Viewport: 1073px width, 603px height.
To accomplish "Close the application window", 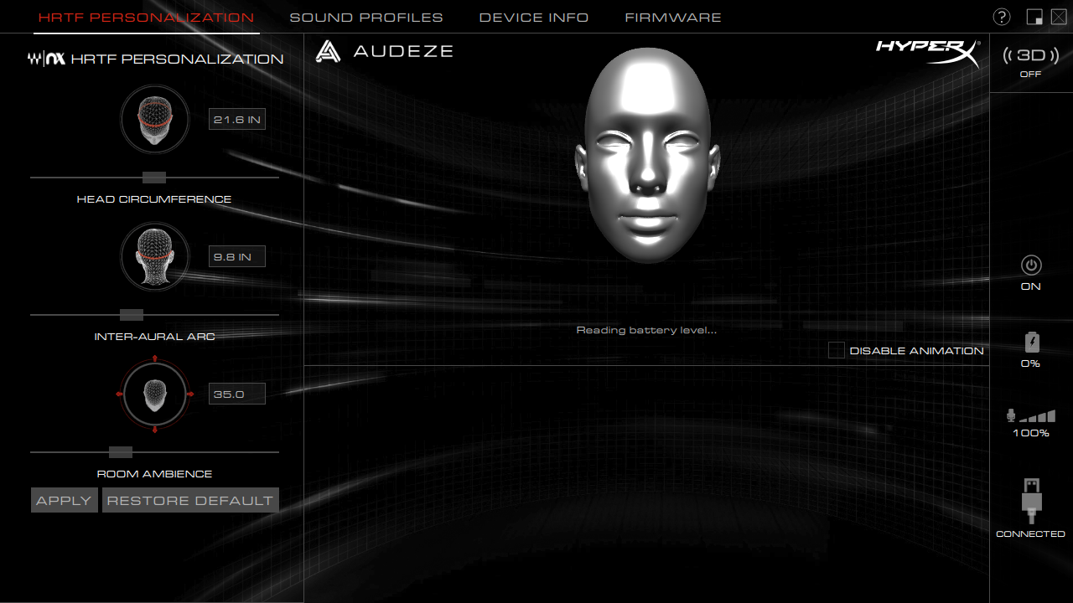I will pyautogui.click(x=1059, y=17).
